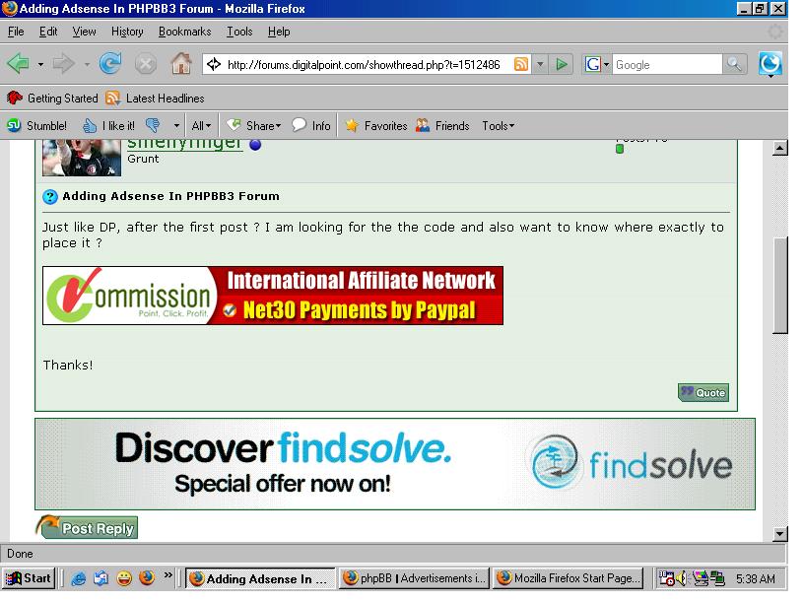The height and width of the screenshot is (603, 804).
Task: Open the View menu
Action: [84, 32]
